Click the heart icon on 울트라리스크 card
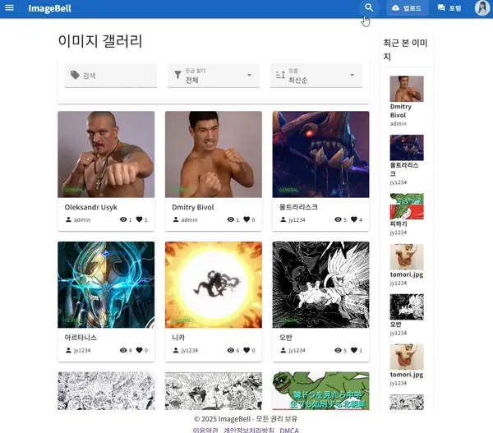The width and height of the screenshot is (493, 433). pos(353,220)
